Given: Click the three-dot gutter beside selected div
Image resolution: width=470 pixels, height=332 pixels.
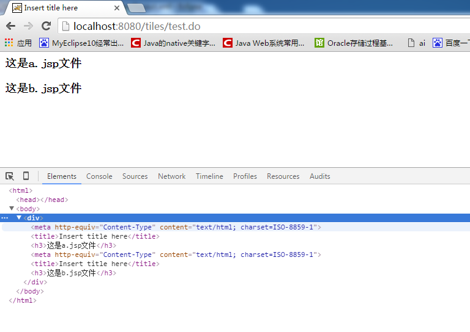Looking at the screenshot, I should click(5, 218).
